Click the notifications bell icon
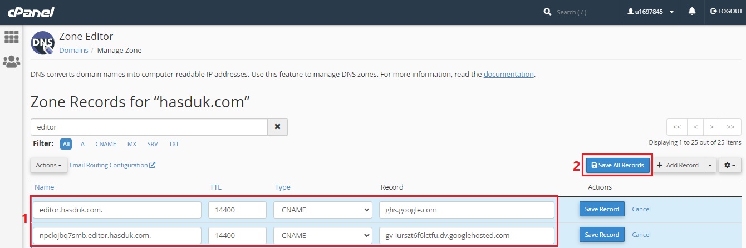746x248 pixels. click(x=692, y=12)
